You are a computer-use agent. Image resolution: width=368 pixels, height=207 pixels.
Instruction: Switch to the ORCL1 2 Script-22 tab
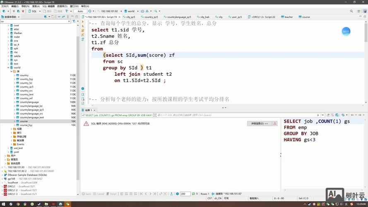(262, 17)
